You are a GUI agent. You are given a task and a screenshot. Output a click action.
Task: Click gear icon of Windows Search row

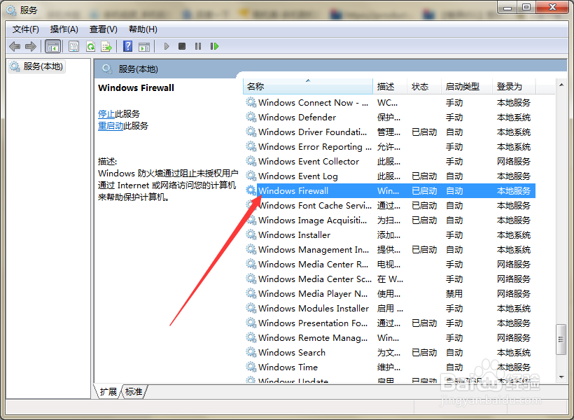251,352
